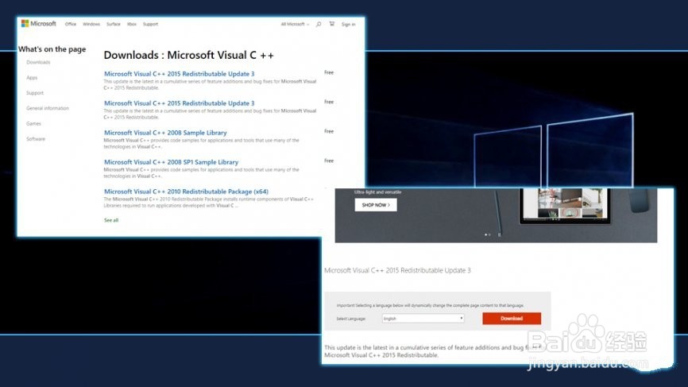The height and width of the screenshot is (387, 688).
Task: Open the shopping cart icon
Action: coord(332,24)
